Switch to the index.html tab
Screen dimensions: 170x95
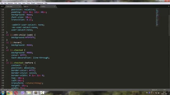pos(13,7)
